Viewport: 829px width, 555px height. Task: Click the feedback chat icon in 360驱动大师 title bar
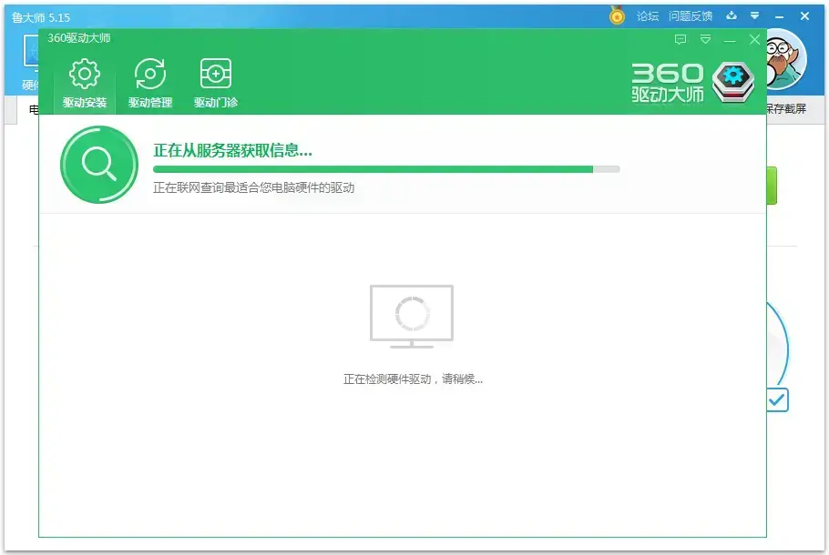[681, 40]
